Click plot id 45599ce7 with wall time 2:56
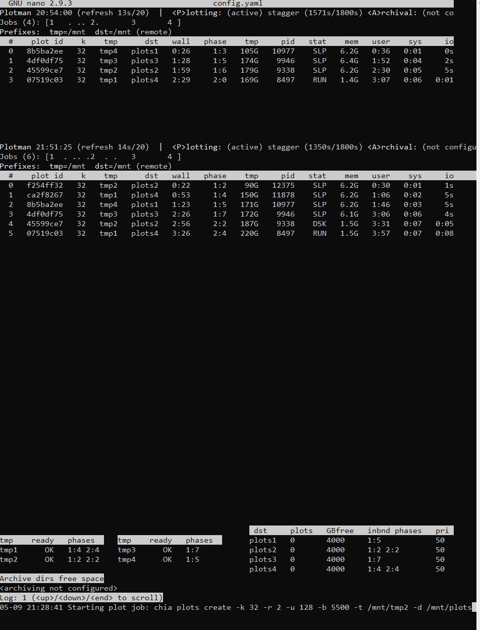Viewport: 480px width, 630px height. tap(45, 224)
